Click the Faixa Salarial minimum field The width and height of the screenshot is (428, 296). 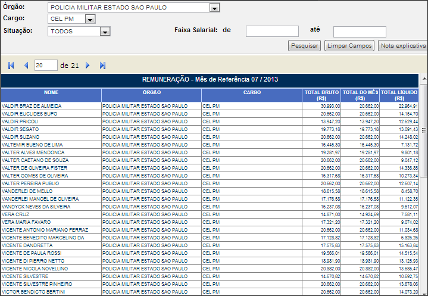(272, 32)
